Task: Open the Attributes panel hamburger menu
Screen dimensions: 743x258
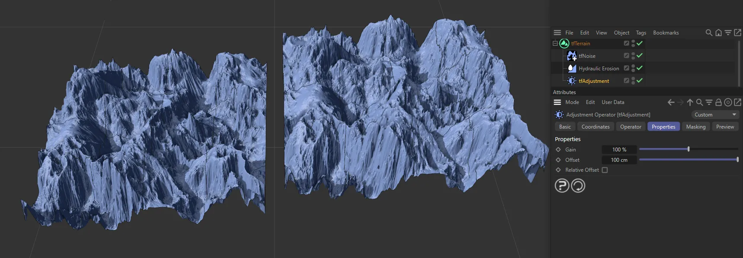Action: [557, 102]
